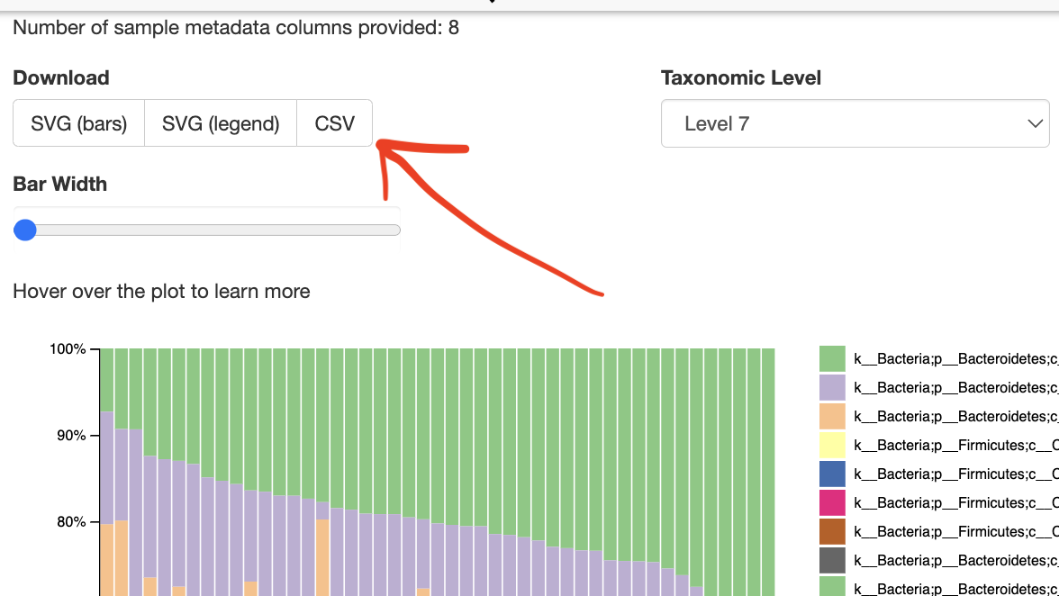
Task: Click the blue Bar Width slider handle
Action: [25, 230]
